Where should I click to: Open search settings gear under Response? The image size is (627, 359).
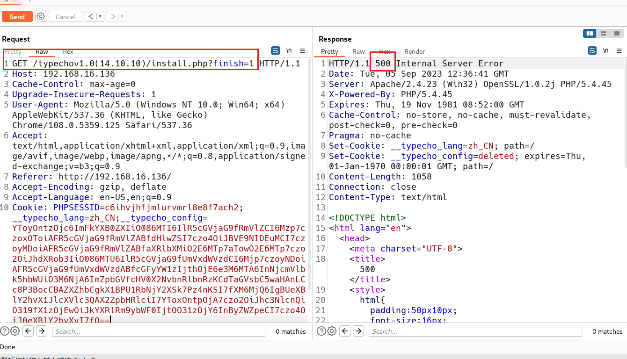[x=332, y=331]
